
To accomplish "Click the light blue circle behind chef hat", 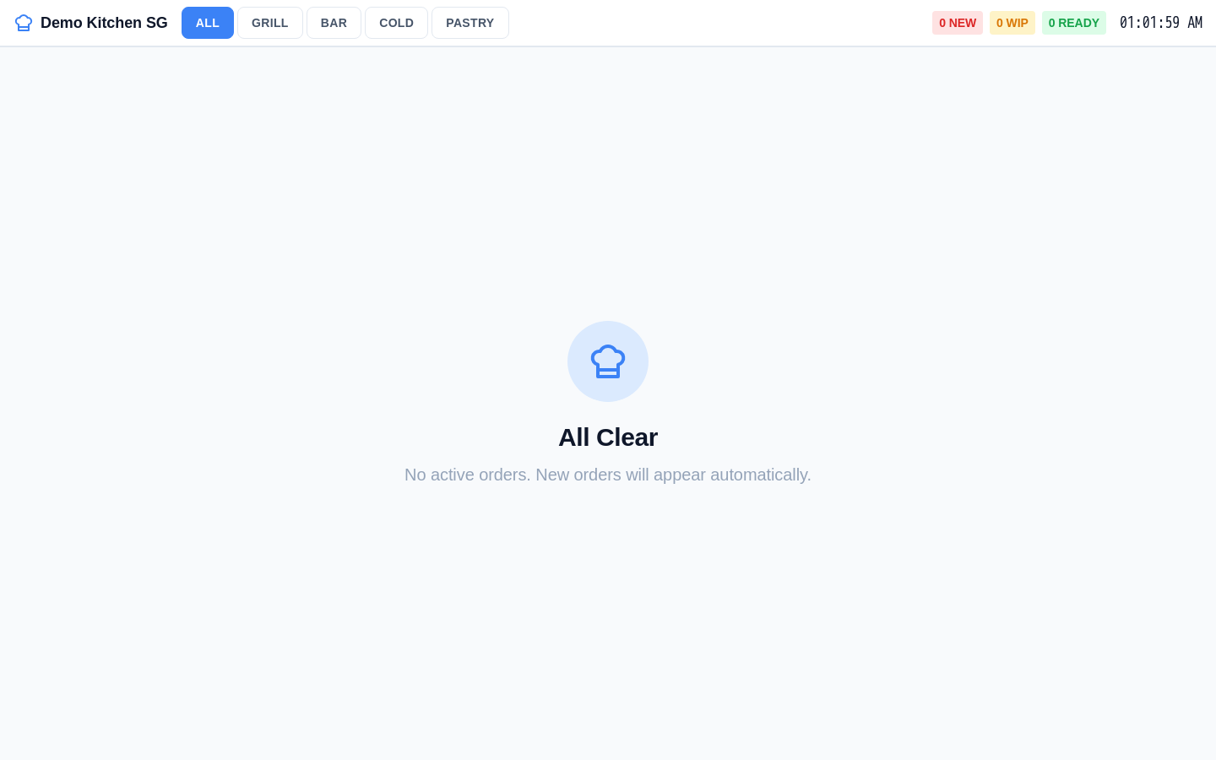I will [608, 361].
